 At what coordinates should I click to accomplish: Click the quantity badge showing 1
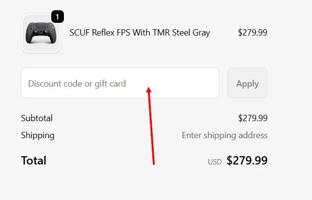57,17
